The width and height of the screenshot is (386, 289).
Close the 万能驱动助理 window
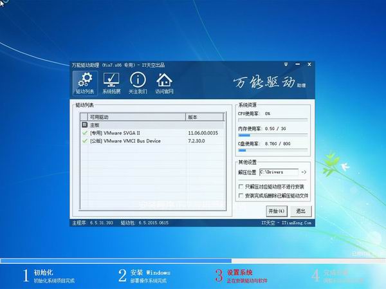[309, 64]
